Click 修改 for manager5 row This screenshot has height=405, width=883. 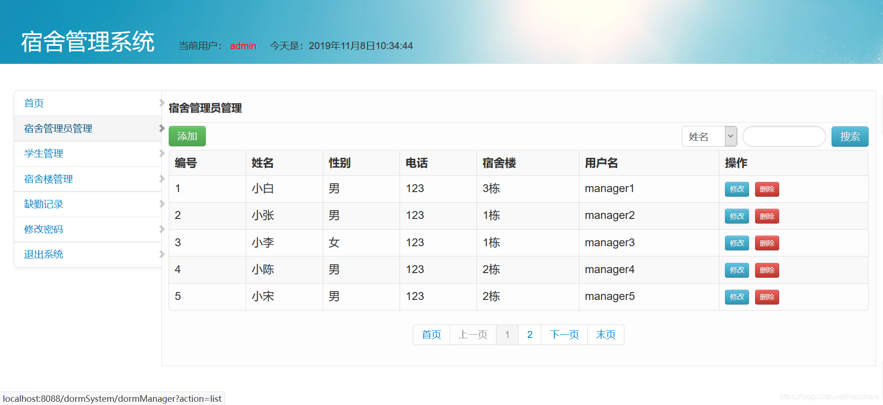(x=737, y=297)
